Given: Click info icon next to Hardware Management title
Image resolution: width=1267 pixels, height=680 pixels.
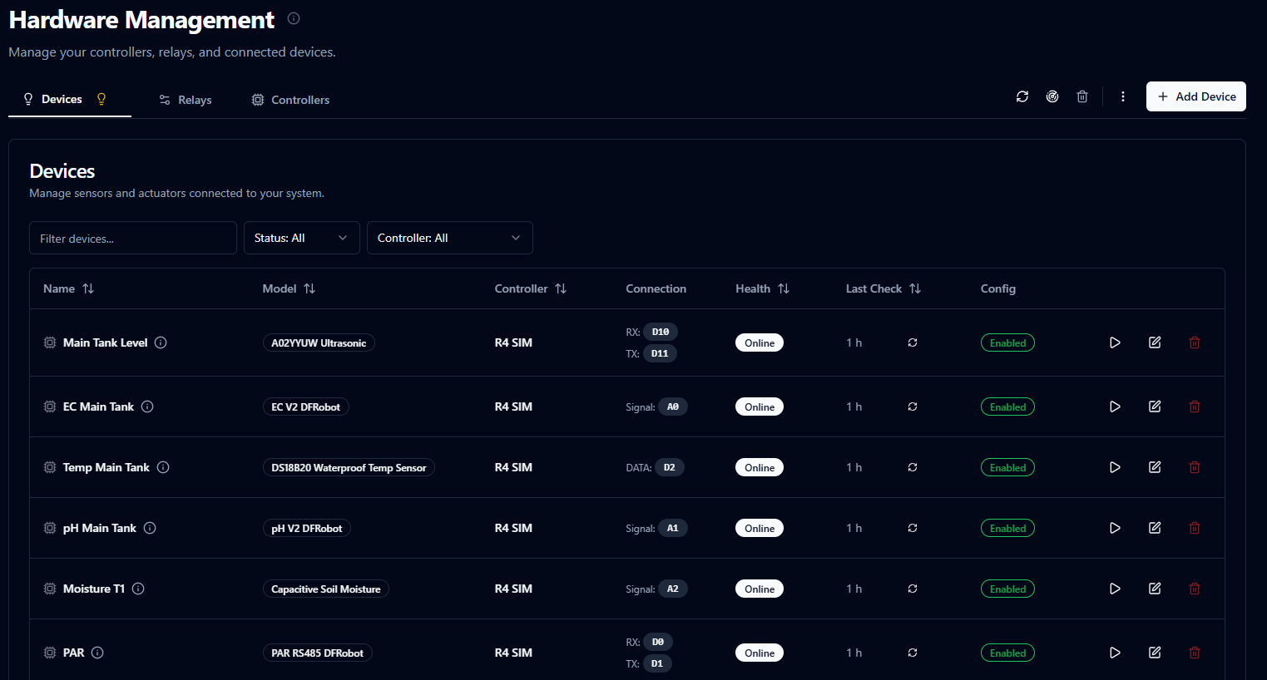Looking at the screenshot, I should pos(294,18).
